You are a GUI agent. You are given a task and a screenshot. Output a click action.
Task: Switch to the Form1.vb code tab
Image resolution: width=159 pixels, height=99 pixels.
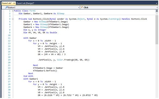click(7, 3)
